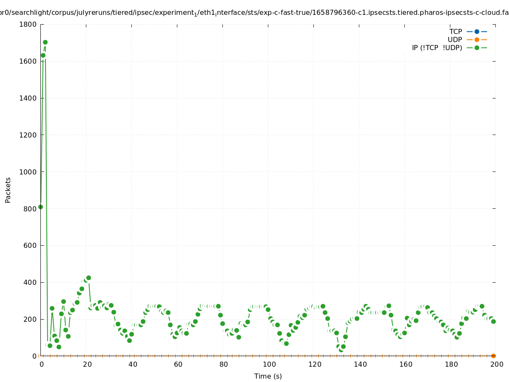Click the 1800 y-axis tick label
Image resolution: width=509 pixels, height=382 pixels.
click(28, 24)
